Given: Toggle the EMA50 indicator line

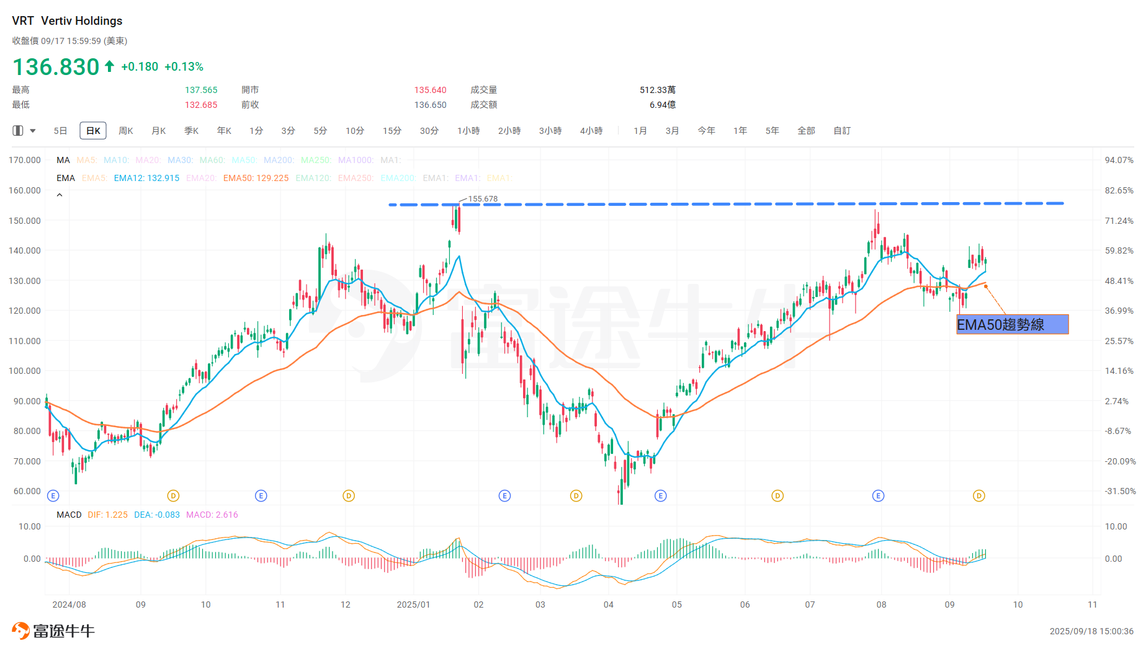Looking at the screenshot, I should [x=256, y=178].
